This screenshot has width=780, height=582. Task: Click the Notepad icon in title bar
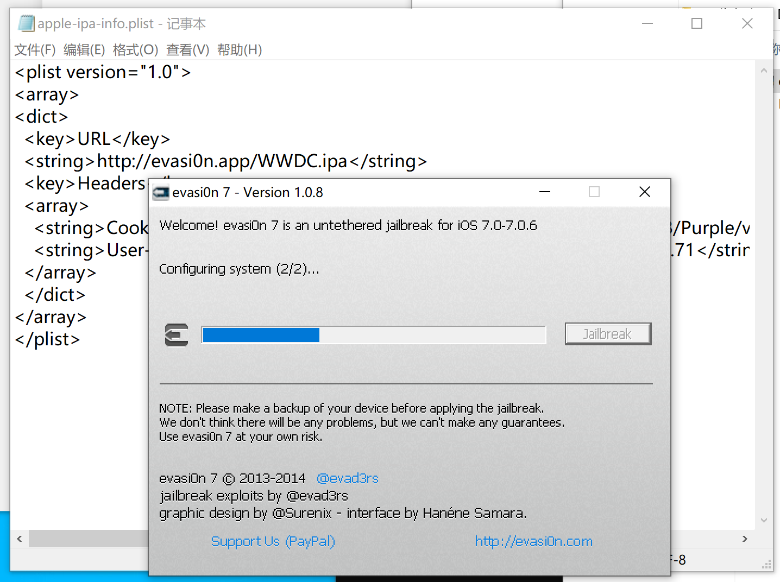point(26,23)
